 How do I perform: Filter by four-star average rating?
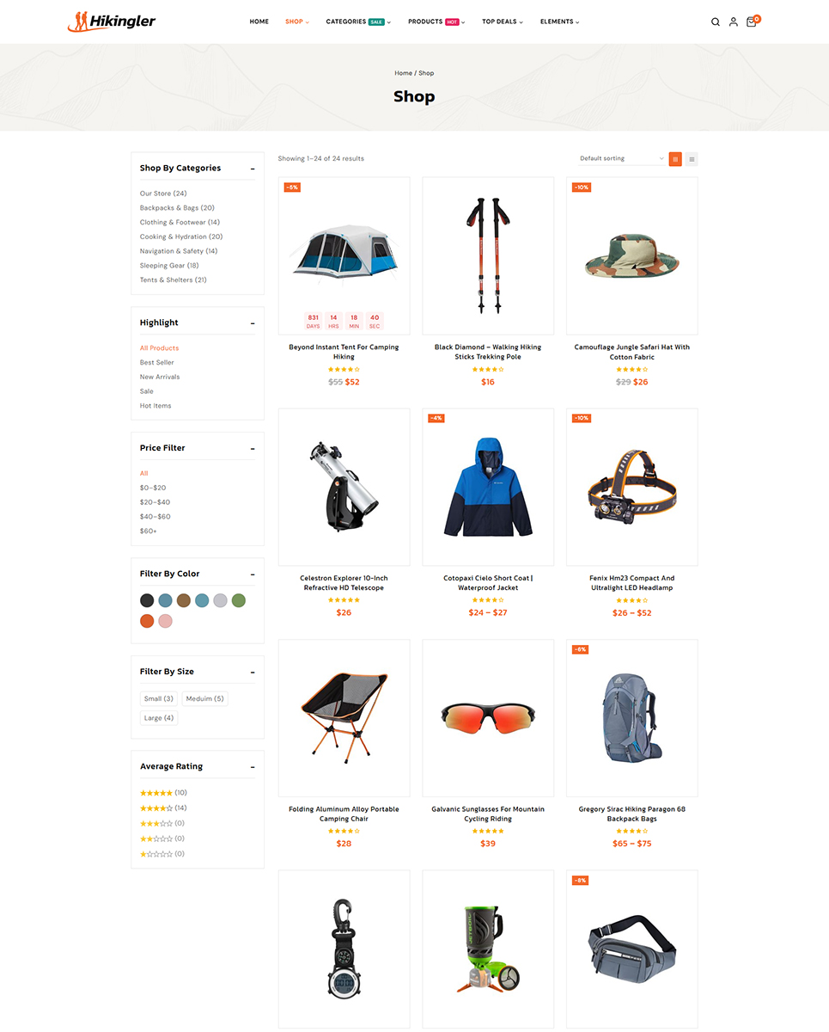[x=163, y=808]
